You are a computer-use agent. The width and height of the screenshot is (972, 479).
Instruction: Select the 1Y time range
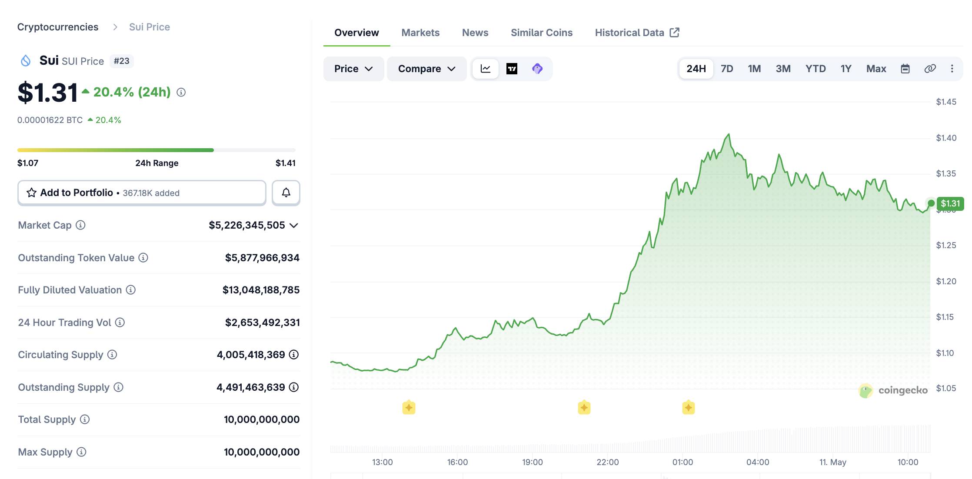(846, 69)
